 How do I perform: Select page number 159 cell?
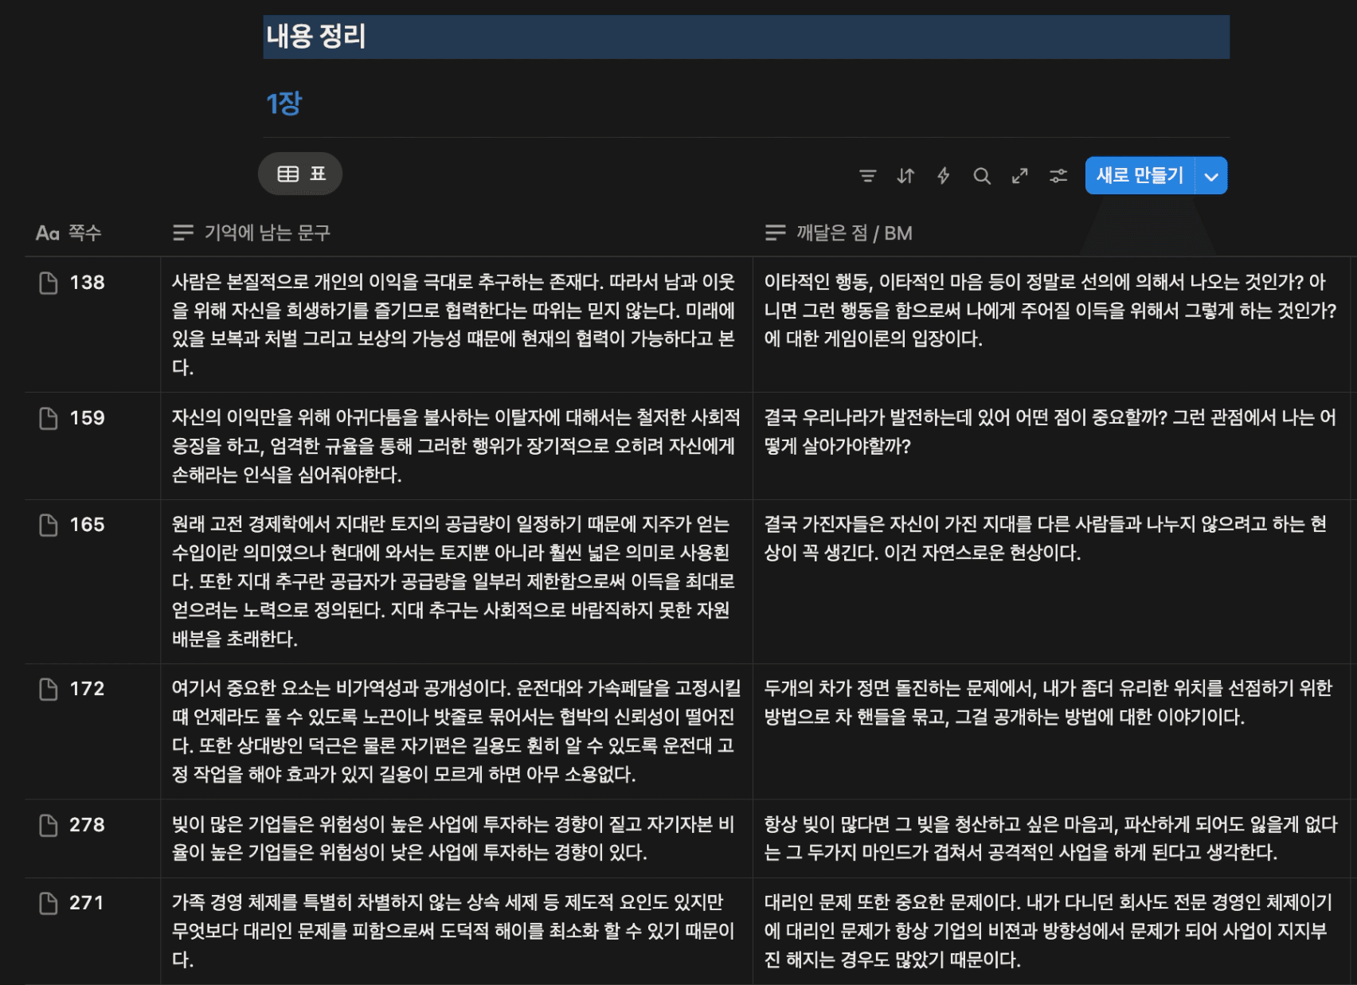[92, 446]
